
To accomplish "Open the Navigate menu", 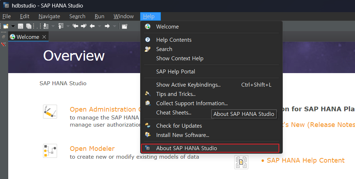I will click(49, 16).
